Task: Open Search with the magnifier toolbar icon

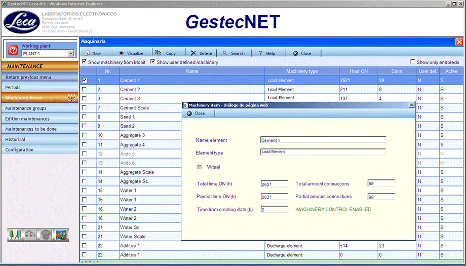Action: (x=225, y=53)
